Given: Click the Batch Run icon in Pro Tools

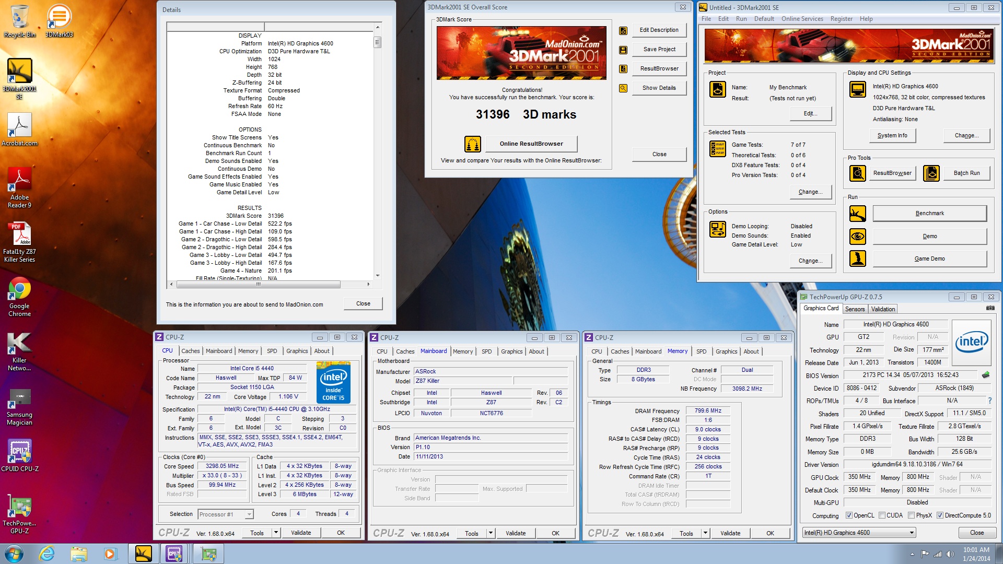Looking at the screenshot, I should [x=931, y=173].
